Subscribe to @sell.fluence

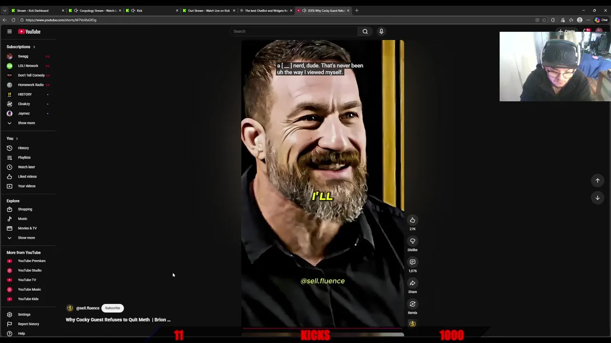(113, 308)
